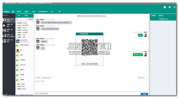Image resolution: width=179 pixels, height=98 pixels.
Task: Open the top navigation tab right after the plus button
Action: coord(19,12)
